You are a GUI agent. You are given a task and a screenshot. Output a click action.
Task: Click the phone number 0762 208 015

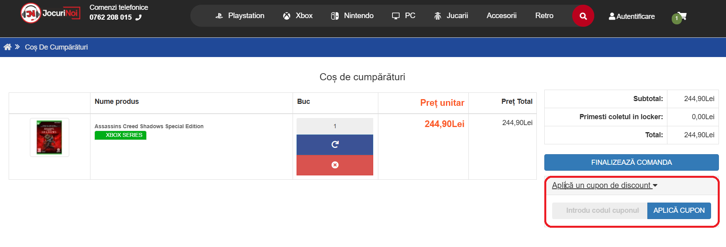pos(111,17)
